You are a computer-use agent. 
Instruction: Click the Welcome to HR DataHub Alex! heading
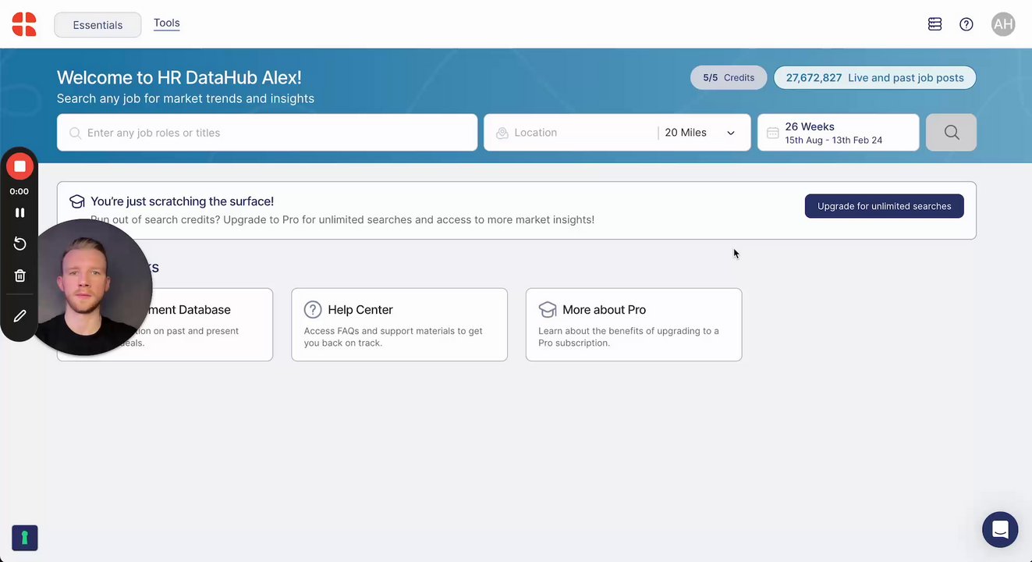pyautogui.click(x=179, y=77)
